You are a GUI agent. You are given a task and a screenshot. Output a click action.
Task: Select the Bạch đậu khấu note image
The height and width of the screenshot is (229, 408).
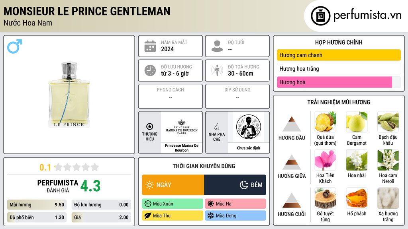388,122
